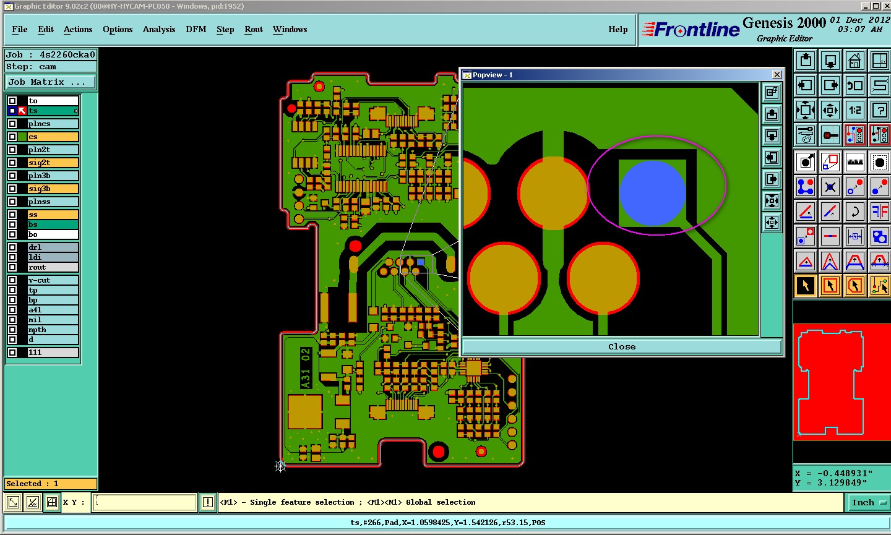Select the polygon selection arrow tool

[855, 286]
